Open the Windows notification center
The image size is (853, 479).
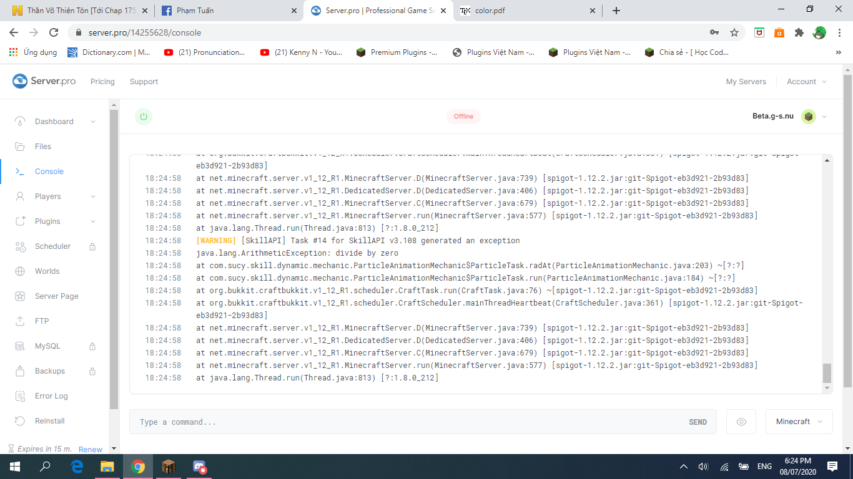[x=832, y=467]
